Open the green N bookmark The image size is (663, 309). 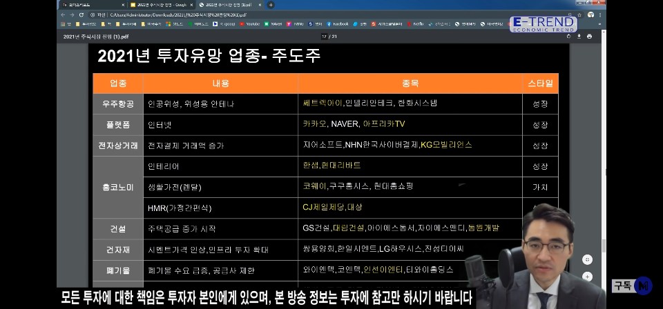click(x=273, y=24)
